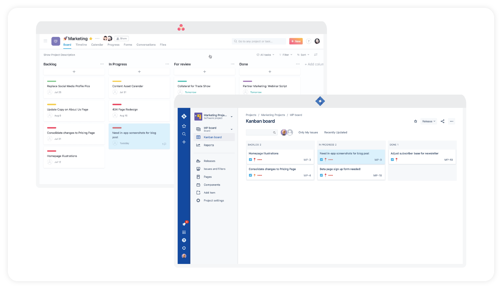Viewport: 502px width, 289px height.
Task: Click the Jira logo in the blue sidebar
Action: point(184,116)
